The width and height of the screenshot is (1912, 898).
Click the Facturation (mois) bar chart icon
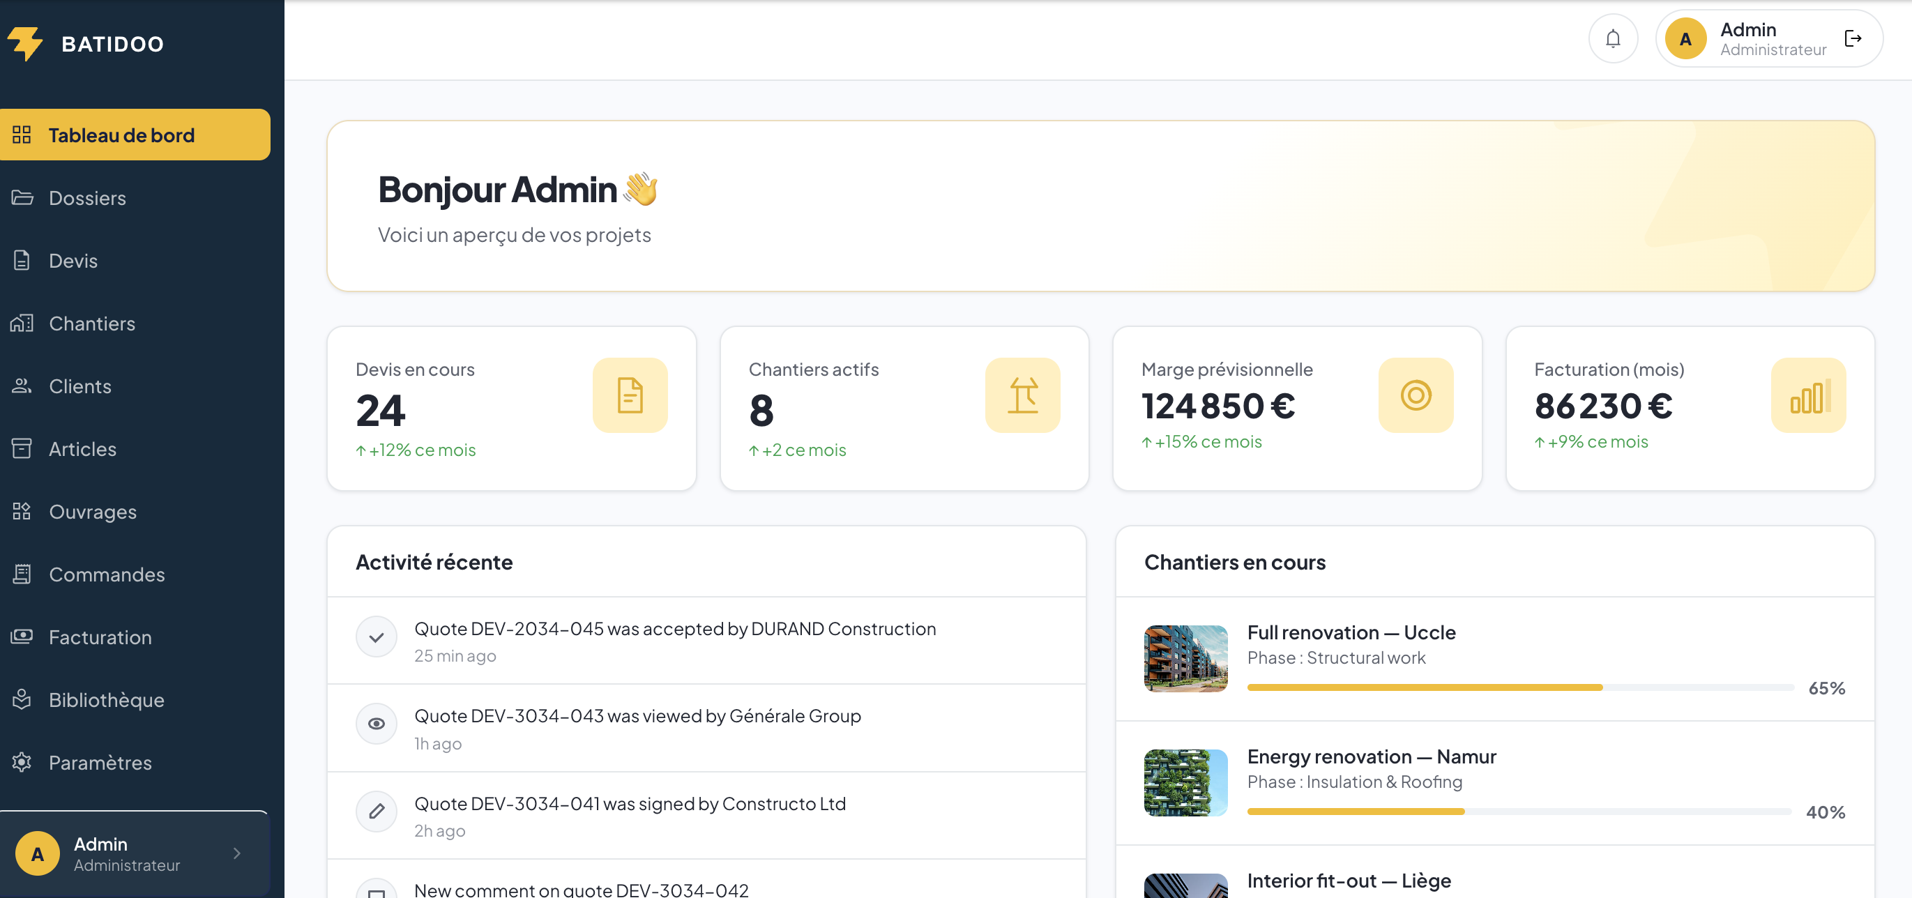[x=1809, y=395]
